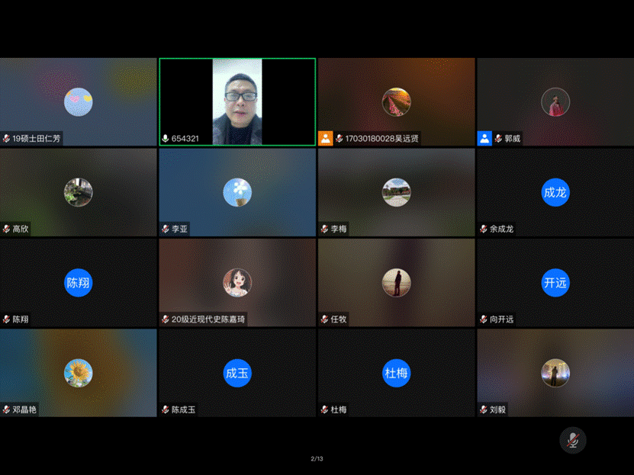Screen dimensions: 634x475
Task: Click the muted mic icon beside 邓晶艳
Action: tap(7, 409)
